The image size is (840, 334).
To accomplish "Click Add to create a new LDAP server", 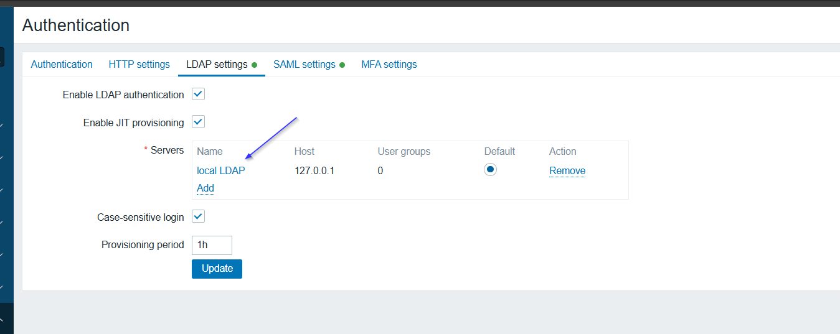I will (205, 188).
